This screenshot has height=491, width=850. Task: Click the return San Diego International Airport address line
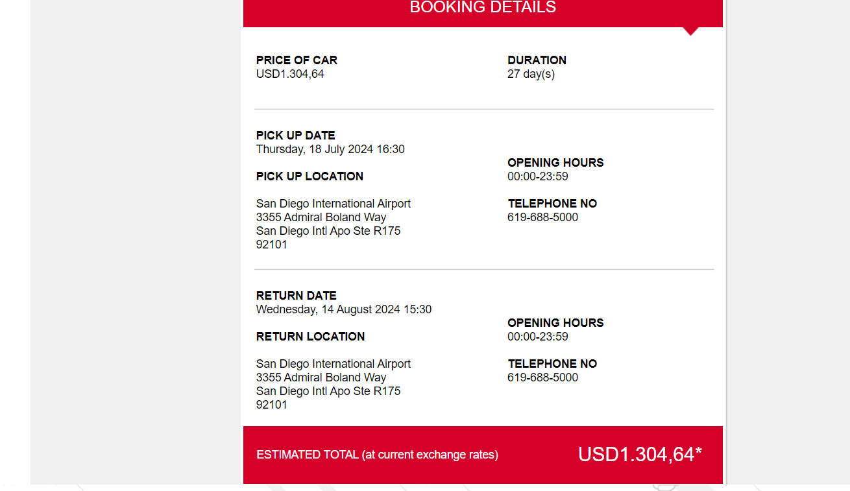tap(333, 364)
